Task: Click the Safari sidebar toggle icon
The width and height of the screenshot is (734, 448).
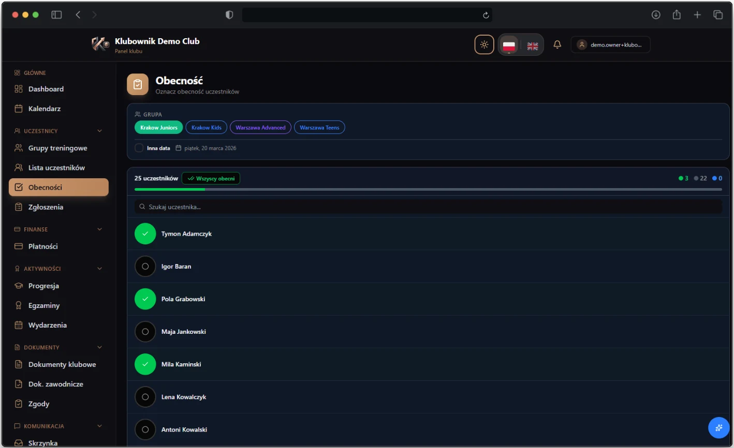Action: coord(56,15)
